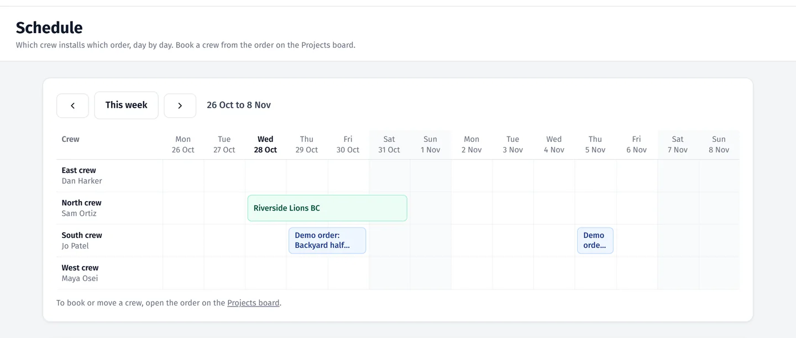
Task: Click the Tue 3 Nov column header
Action: tap(513, 145)
